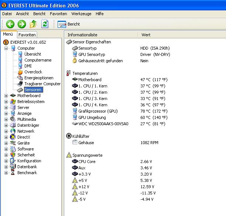
Task: Click the Kühllüfter fan icon
Action: 69,136
